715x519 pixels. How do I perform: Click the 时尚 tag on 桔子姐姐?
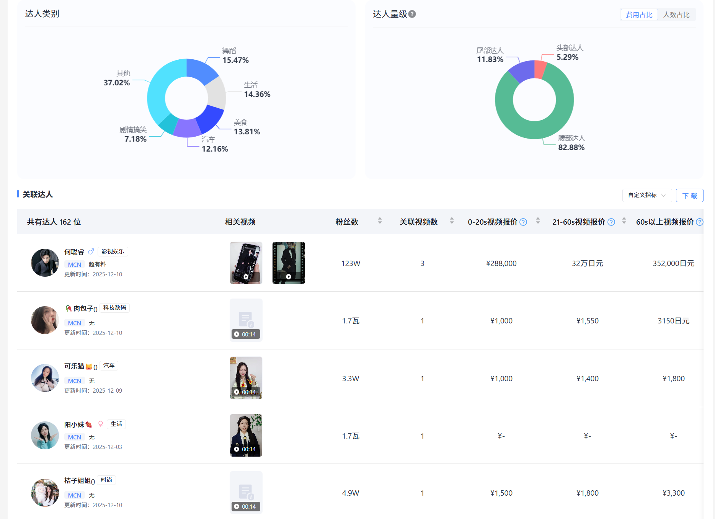click(106, 480)
